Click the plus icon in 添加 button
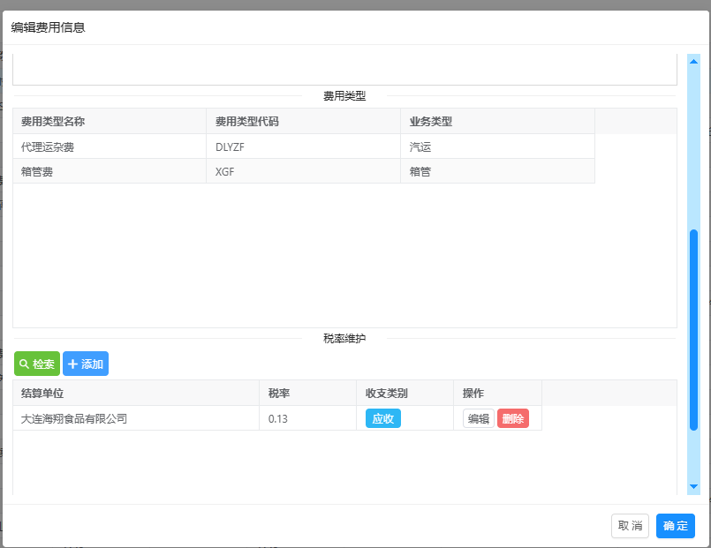 click(72, 364)
